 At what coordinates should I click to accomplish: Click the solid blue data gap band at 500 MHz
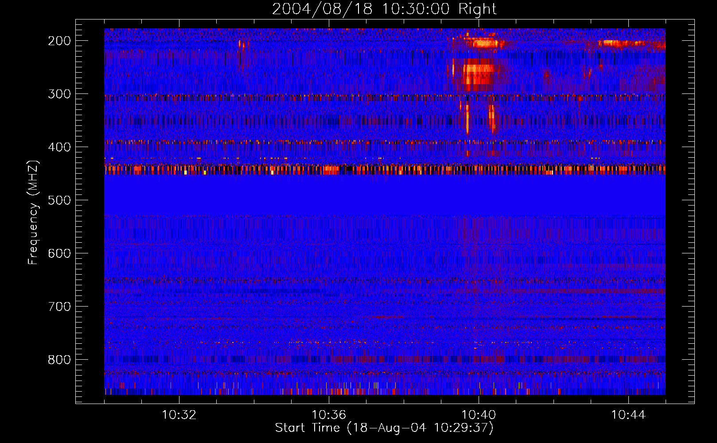click(385, 195)
